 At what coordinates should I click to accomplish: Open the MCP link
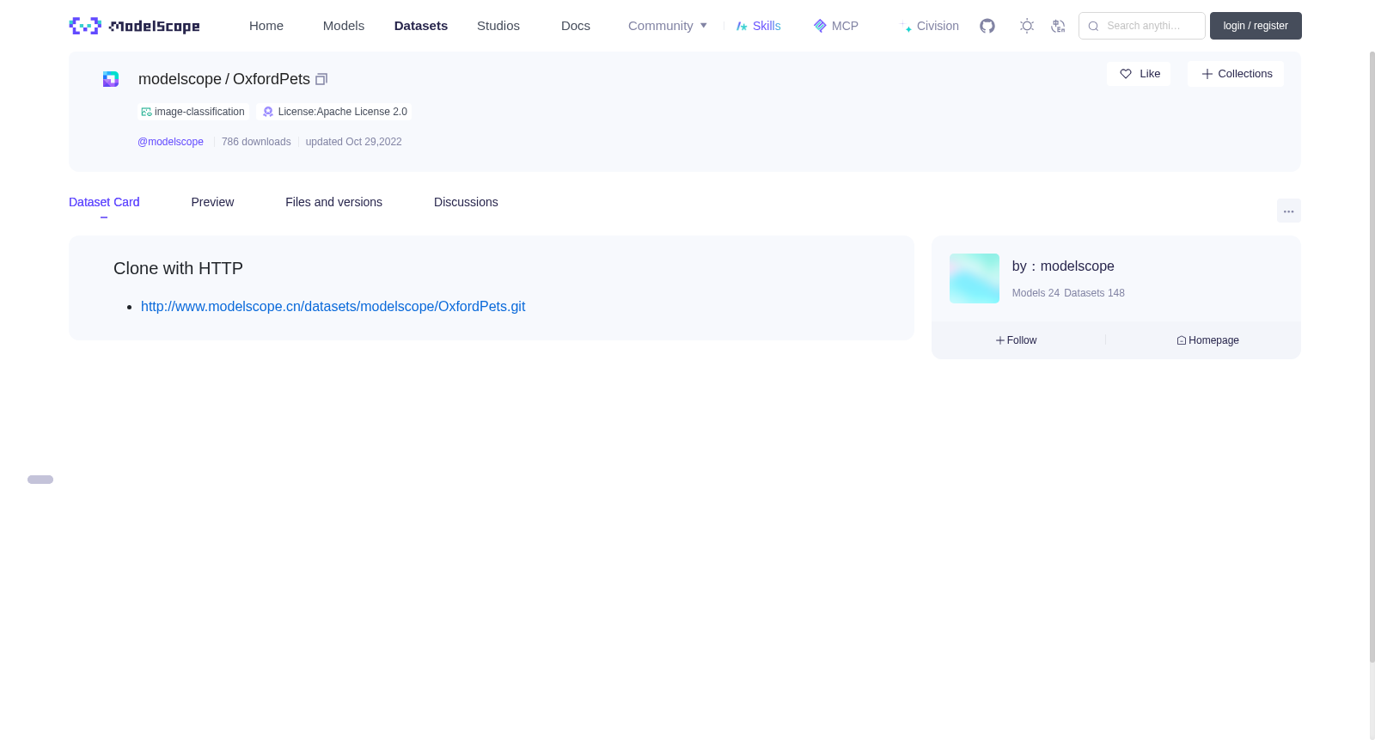(836, 26)
